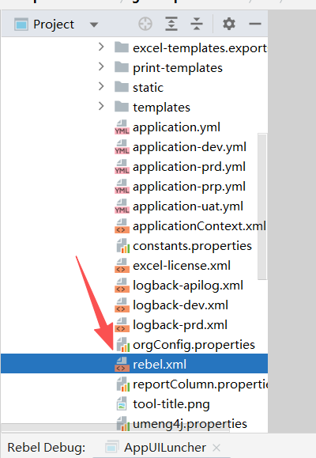
Task: Click application-prd.yml file icon
Action: coord(122,167)
